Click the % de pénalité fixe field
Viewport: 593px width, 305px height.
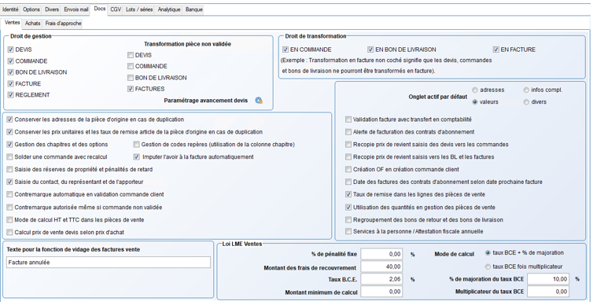point(381,255)
